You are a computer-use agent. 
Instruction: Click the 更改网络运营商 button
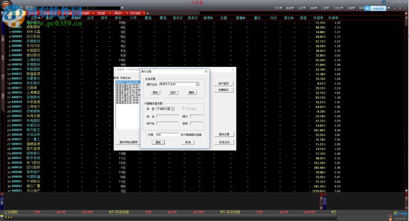pyautogui.click(x=128, y=142)
